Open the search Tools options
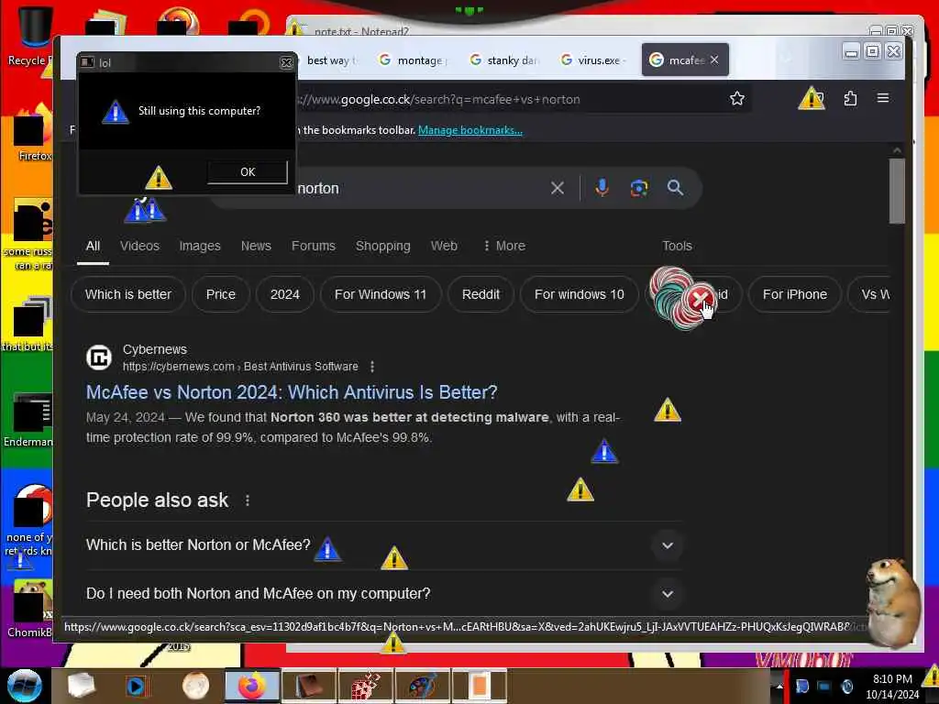Screen dimensions: 939x704 [x=677, y=246]
